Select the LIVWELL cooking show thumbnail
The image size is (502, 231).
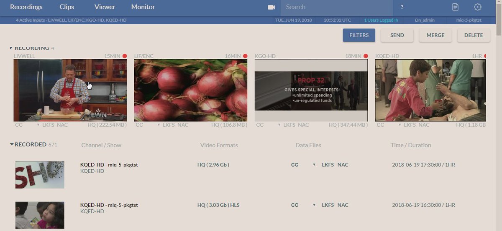[70, 90]
